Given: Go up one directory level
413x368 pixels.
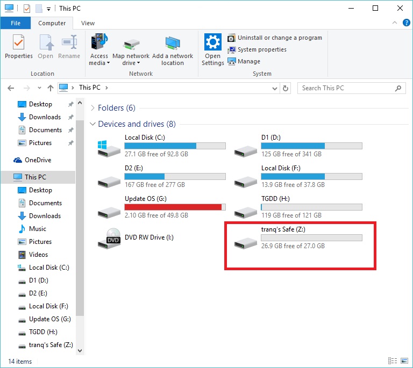Looking at the screenshot, I should point(51,88).
